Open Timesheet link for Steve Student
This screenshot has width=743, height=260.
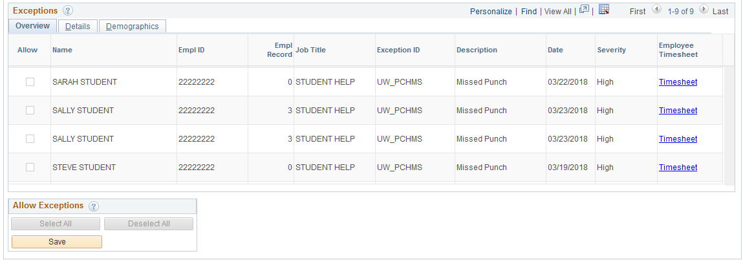click(678, 167)
